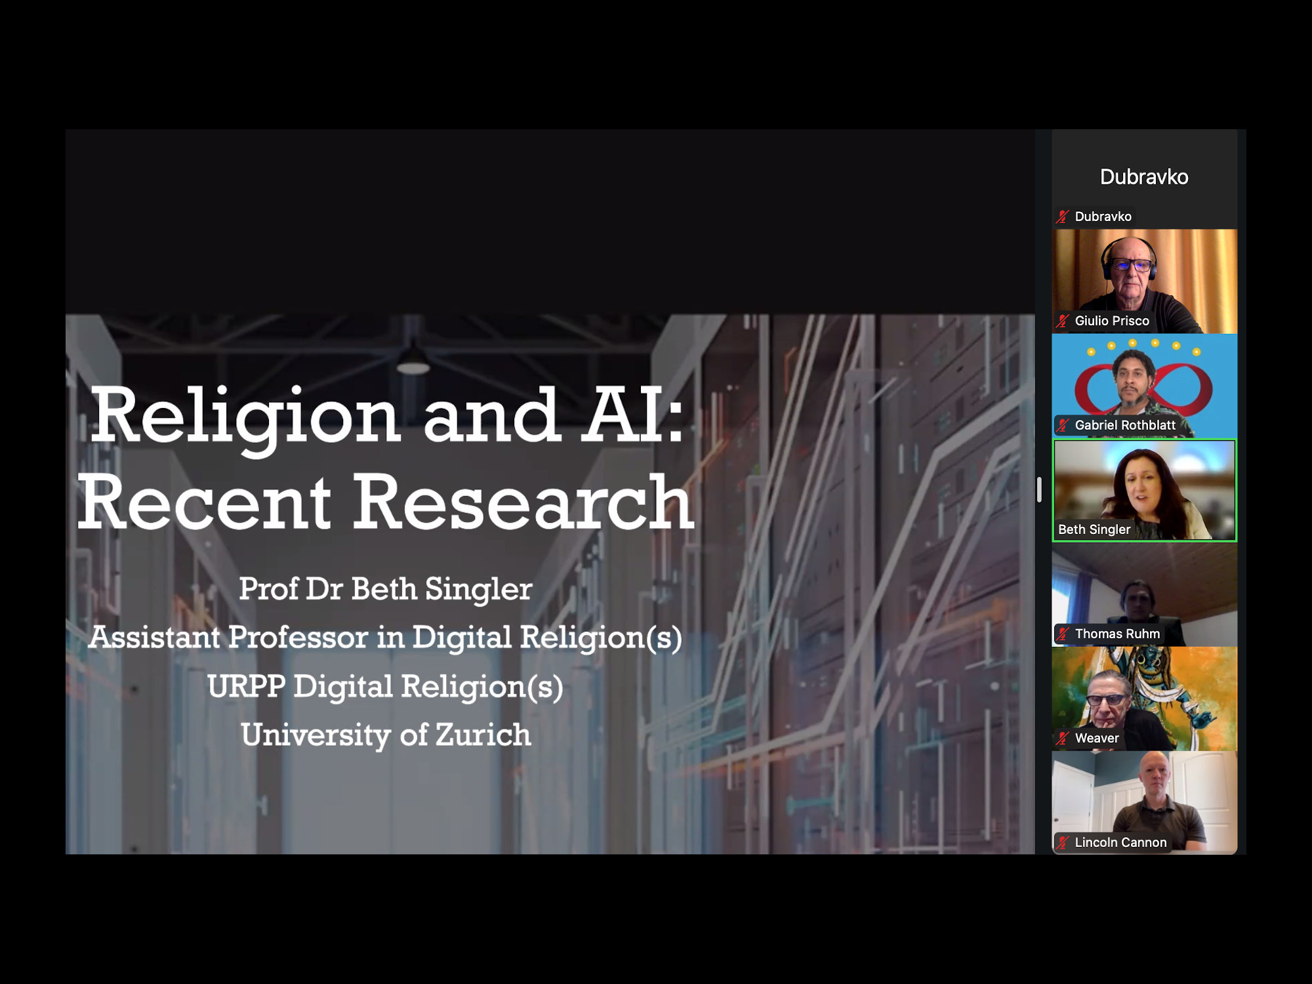Click the Beth Singler name label
The height and width of the screenshot is (984, 1312).
pos(1094,529)
